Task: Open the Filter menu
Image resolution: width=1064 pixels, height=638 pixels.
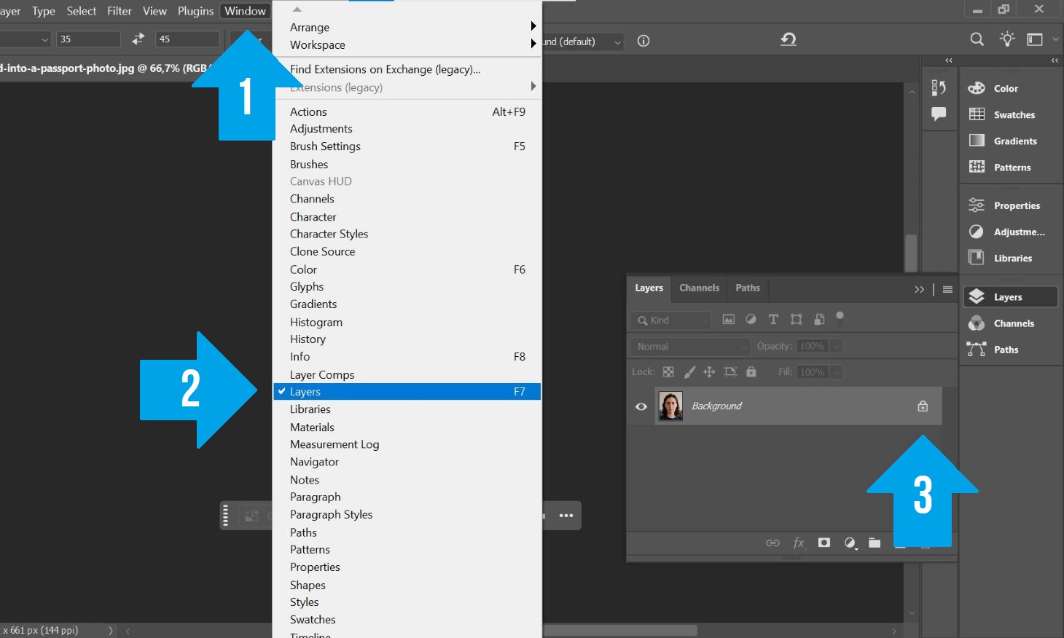Action: coord(119,10)
